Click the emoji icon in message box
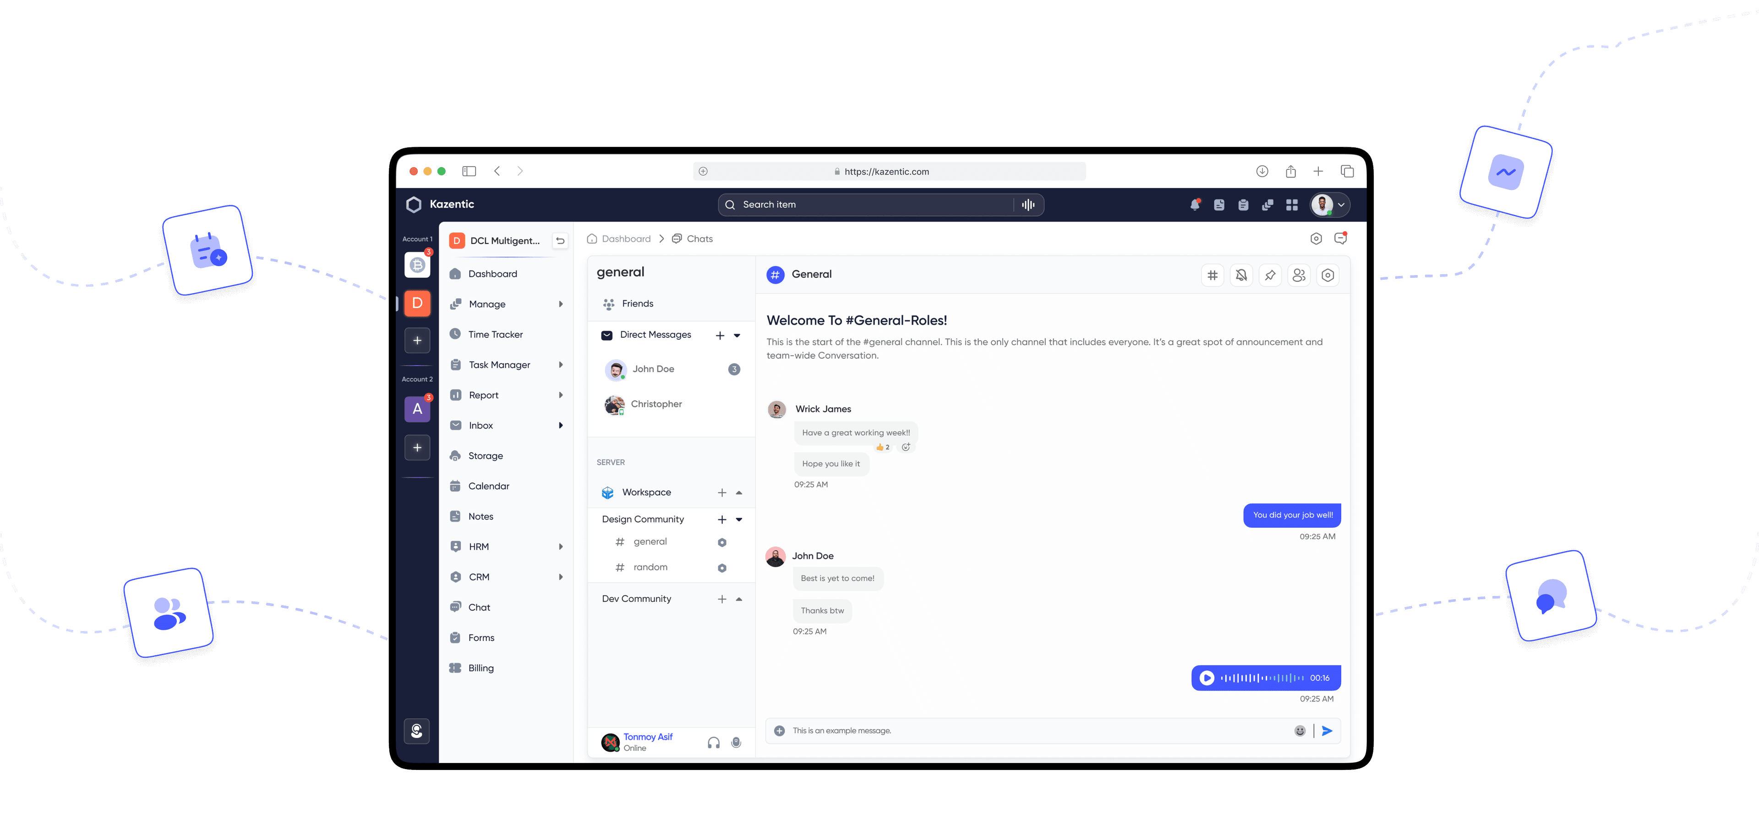 point(1300,731)
